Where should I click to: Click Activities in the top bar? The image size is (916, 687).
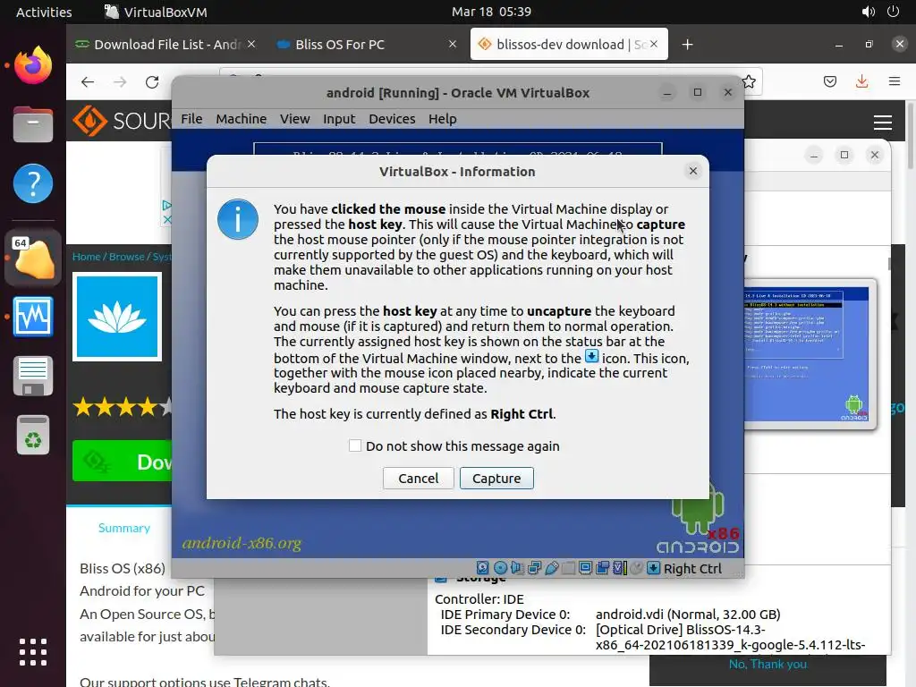tap(44, 12)
